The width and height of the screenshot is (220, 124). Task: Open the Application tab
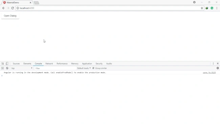[x=87, y=64]
